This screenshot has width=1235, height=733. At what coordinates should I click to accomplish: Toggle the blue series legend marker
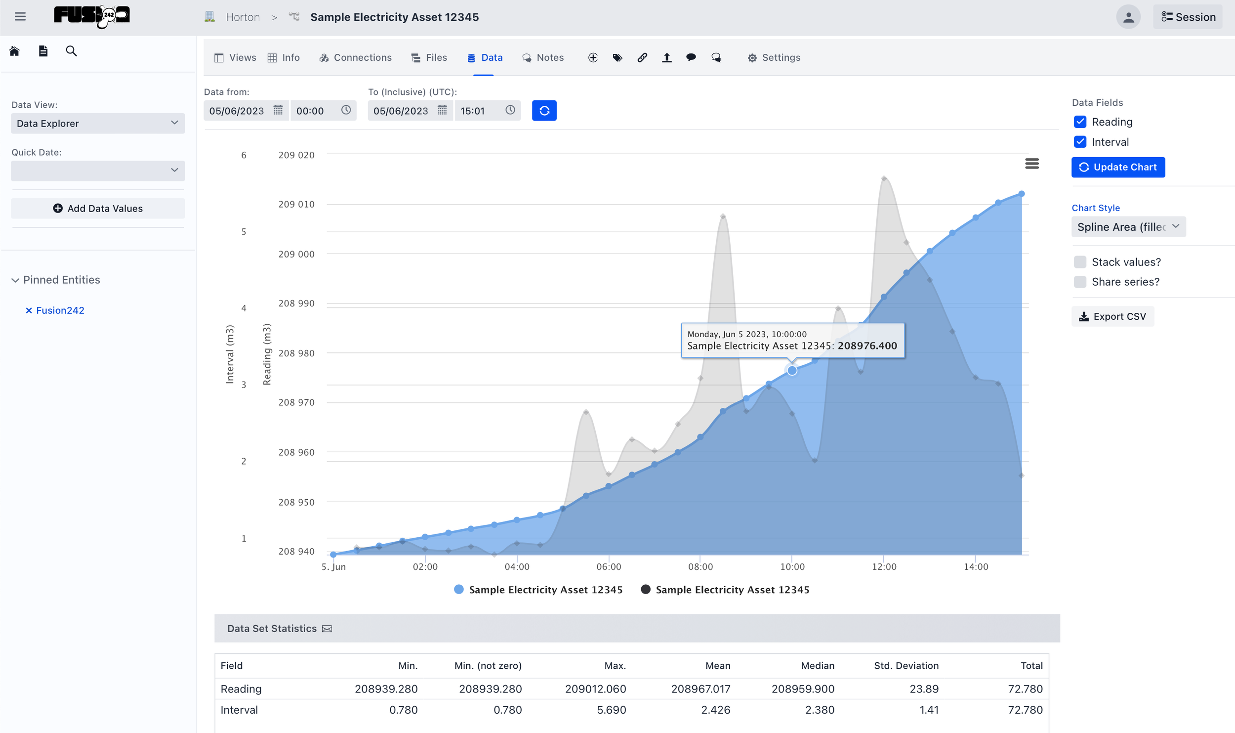point(459,590)
